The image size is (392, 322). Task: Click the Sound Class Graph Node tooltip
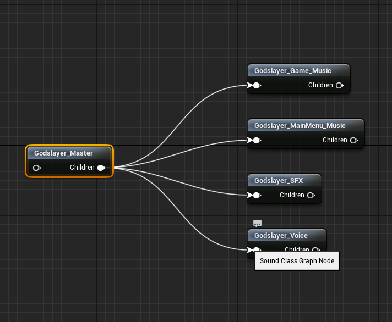pyautogui.click(x=297, y=261)
